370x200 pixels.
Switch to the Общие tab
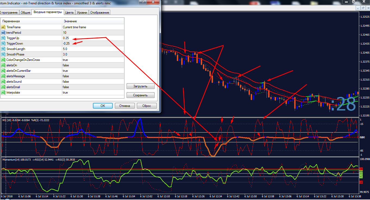pyautogui.click(x=25, y=13)
